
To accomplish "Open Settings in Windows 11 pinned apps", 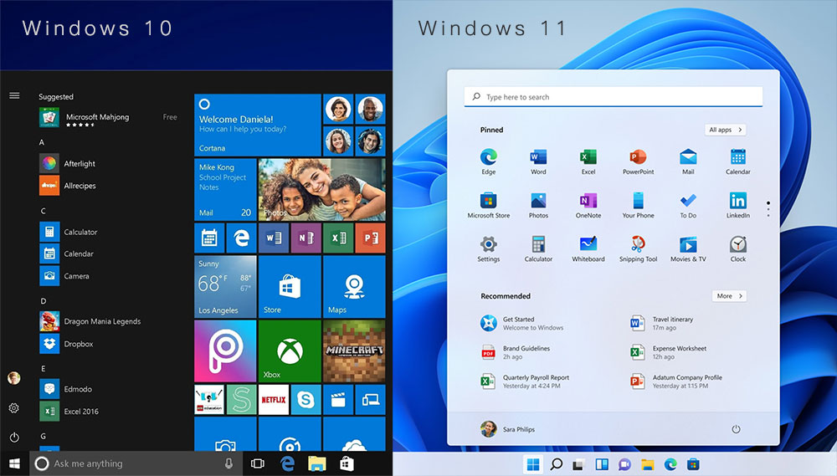I will 489,248.
